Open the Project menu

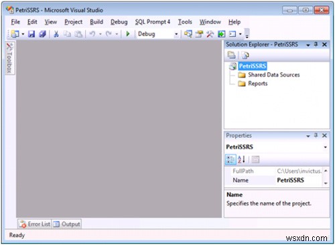click(x=74, y=22)
